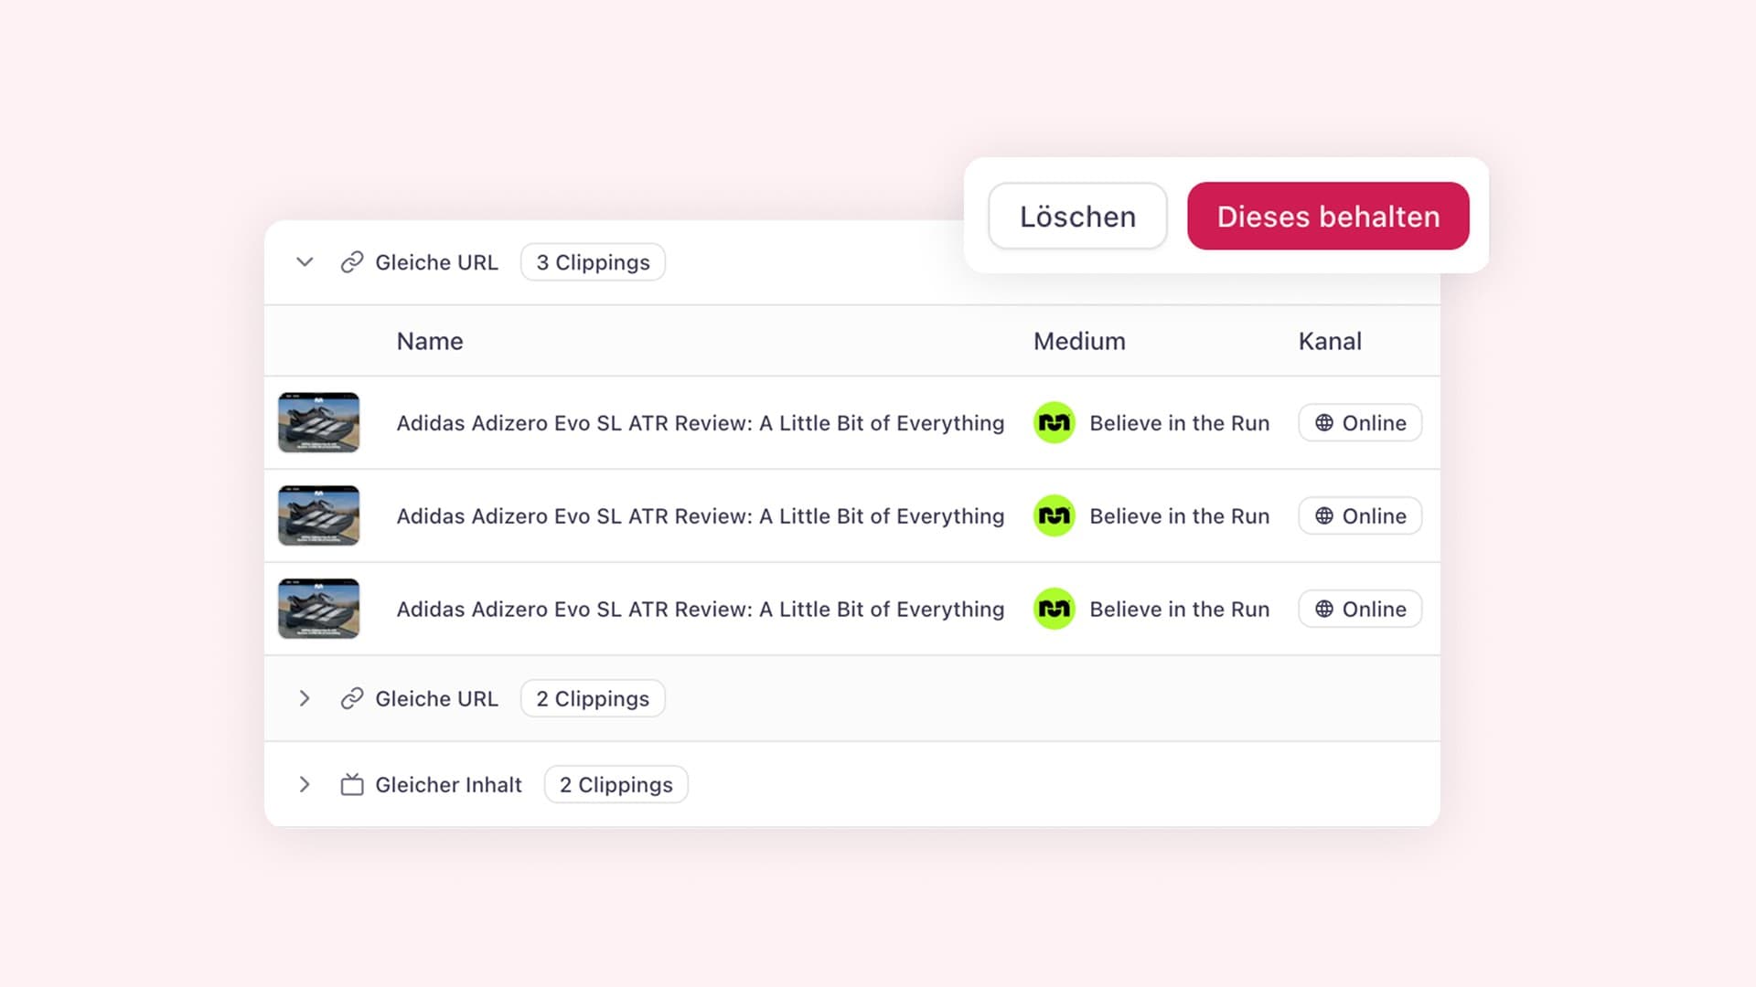Click the second row's Online channel tag

tap(1360, 516)
